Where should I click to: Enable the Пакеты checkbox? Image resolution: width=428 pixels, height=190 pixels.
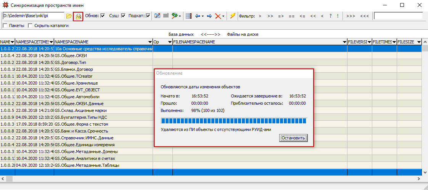(x=5, y=26)
